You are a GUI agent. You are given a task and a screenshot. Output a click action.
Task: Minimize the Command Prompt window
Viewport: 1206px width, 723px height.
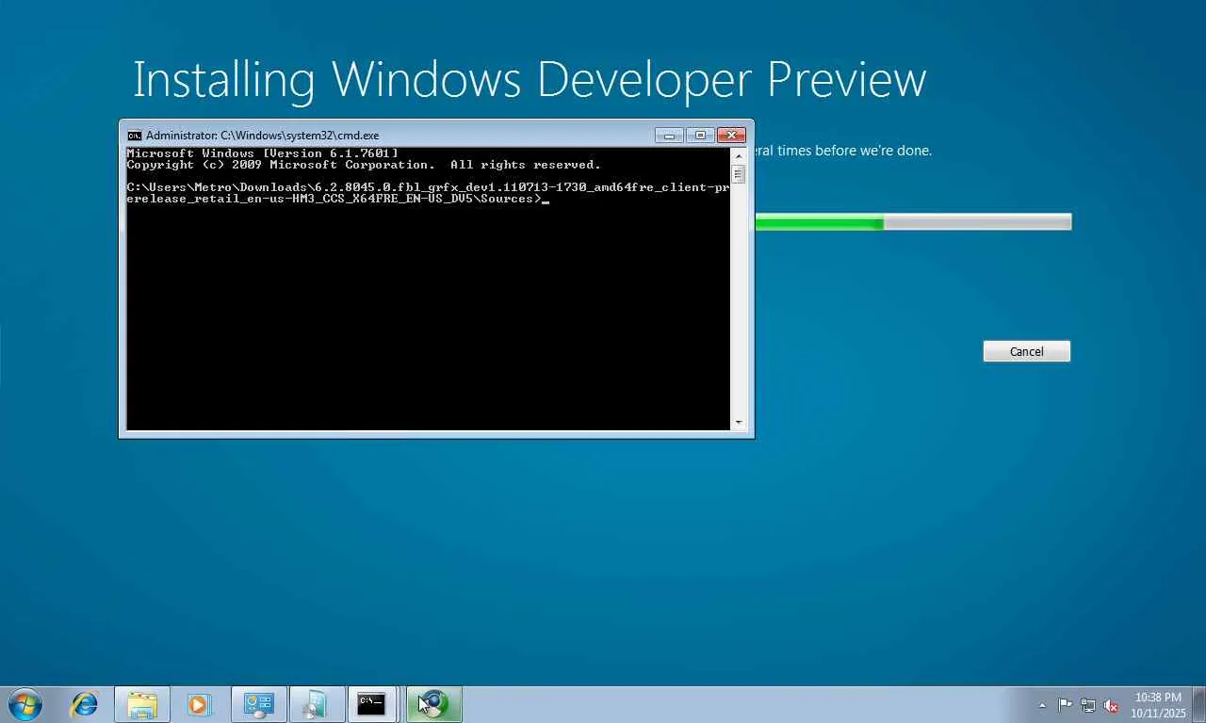tap(669, 135)
